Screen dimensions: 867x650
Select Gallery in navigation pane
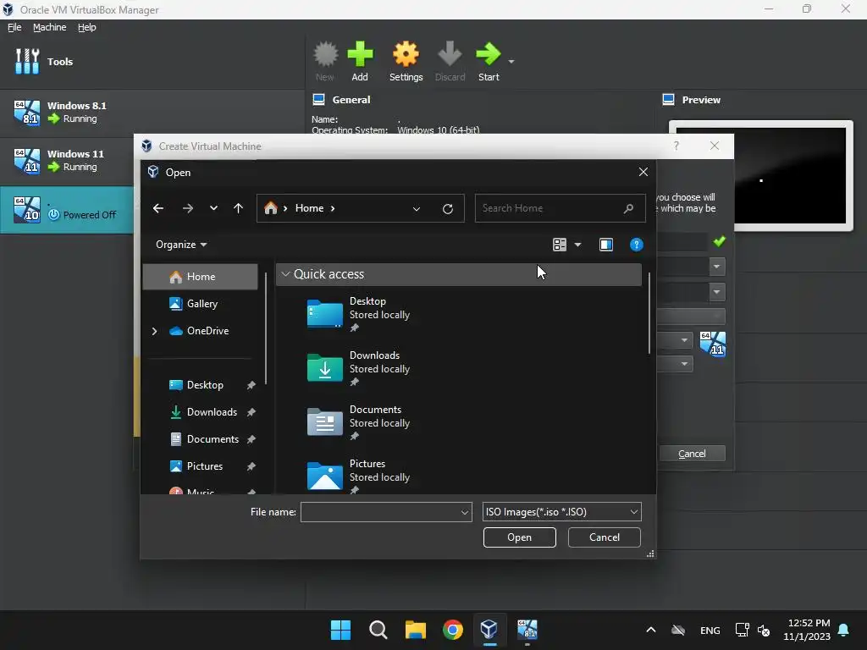pos(200,304)
